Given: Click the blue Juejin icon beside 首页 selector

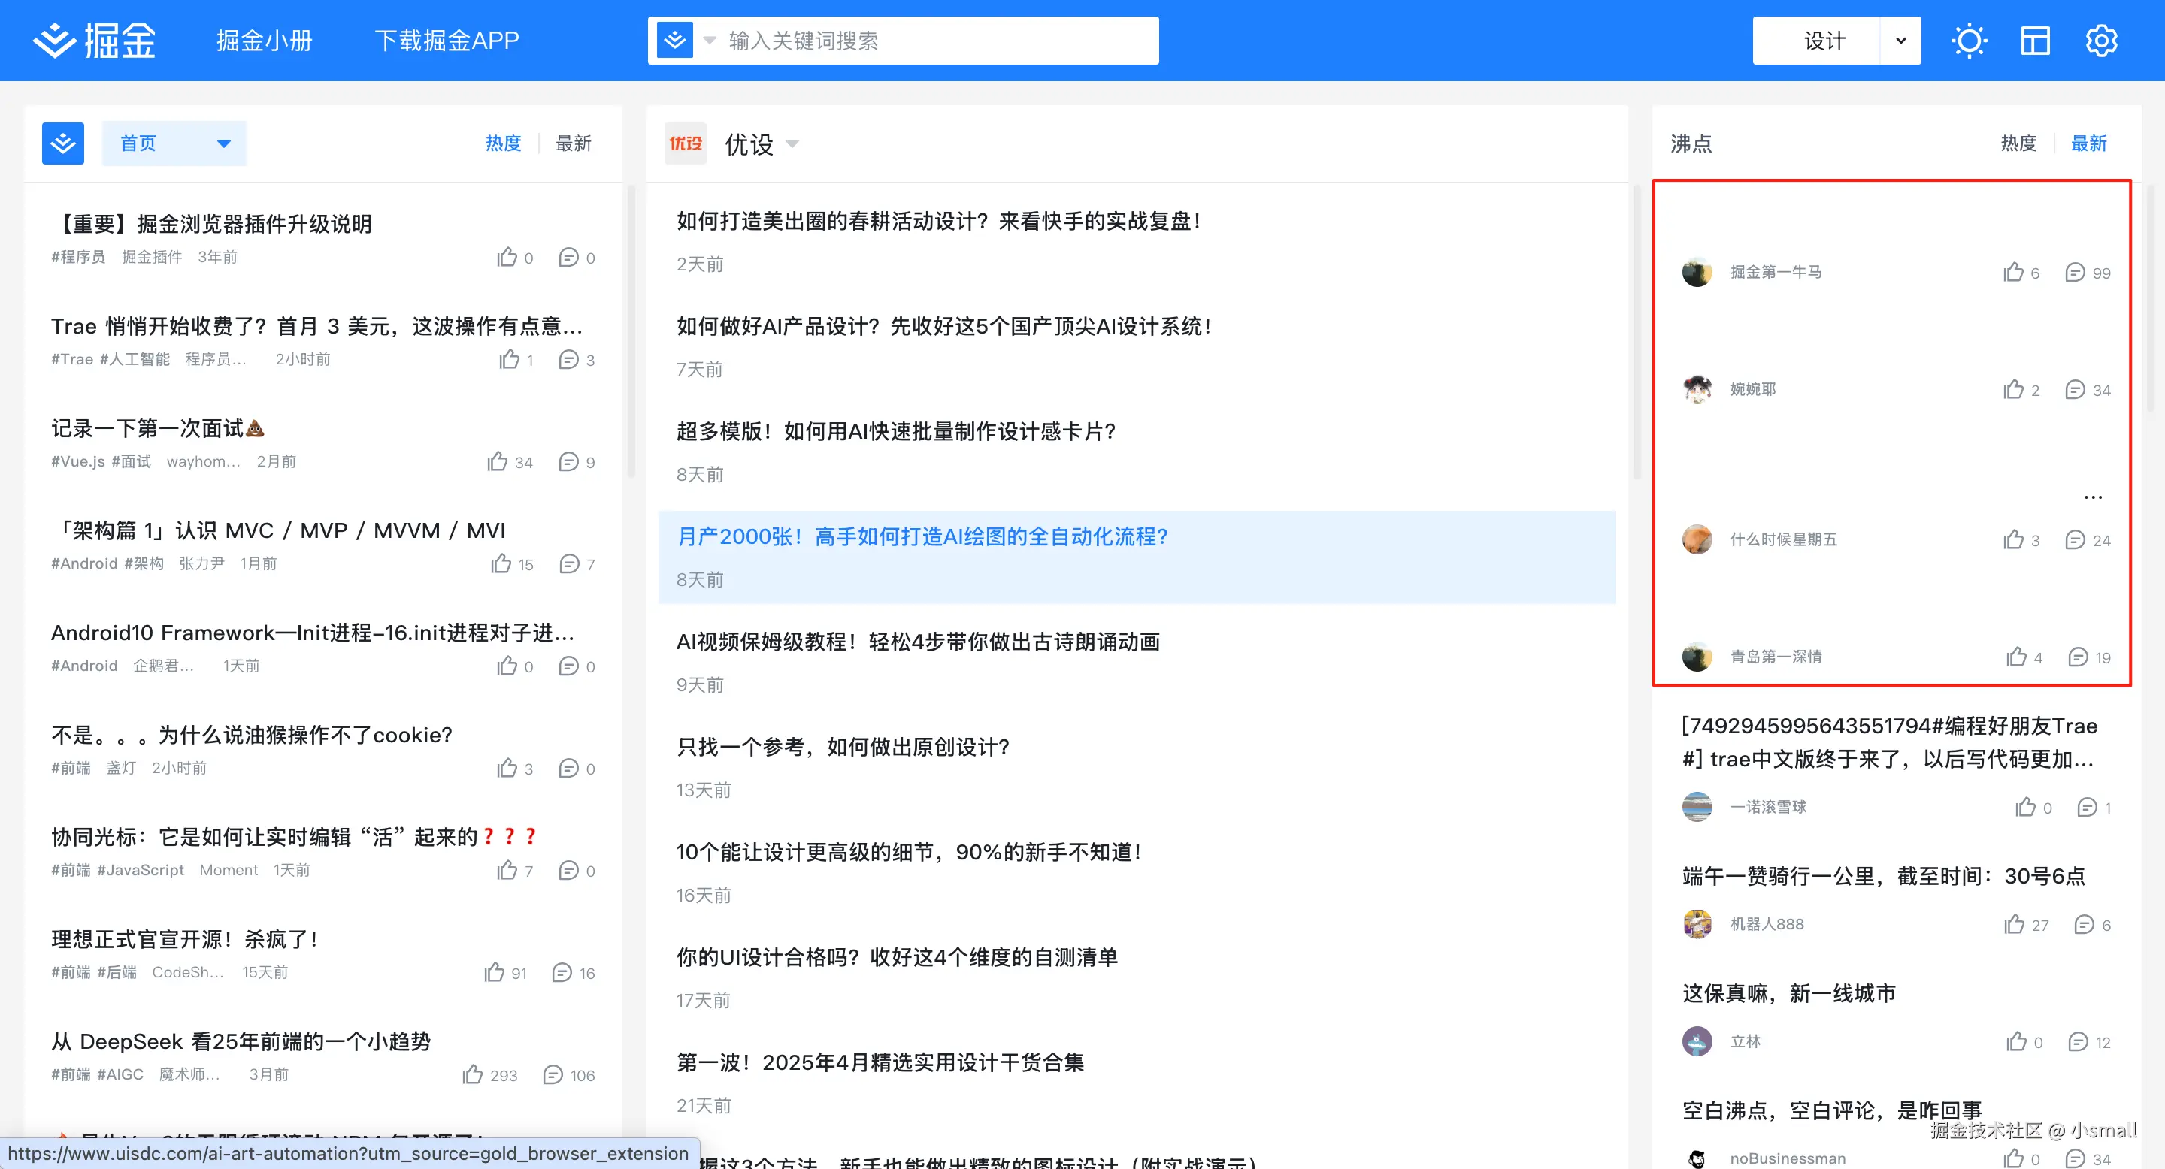Looking at the screenshot, I should [x=63, y=143].
